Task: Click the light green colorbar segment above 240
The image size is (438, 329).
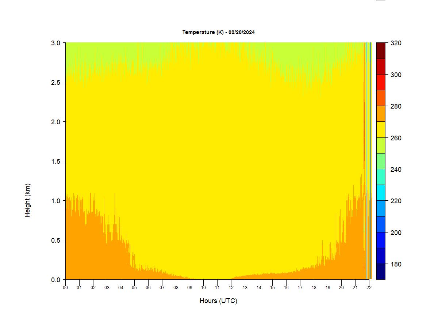Action: pos(381,161)
